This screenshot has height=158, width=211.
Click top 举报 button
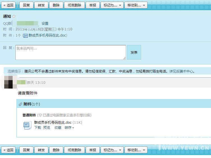coord(93,5)
